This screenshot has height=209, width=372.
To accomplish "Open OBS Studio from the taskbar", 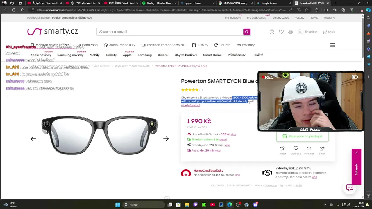I will coord(238,205).
